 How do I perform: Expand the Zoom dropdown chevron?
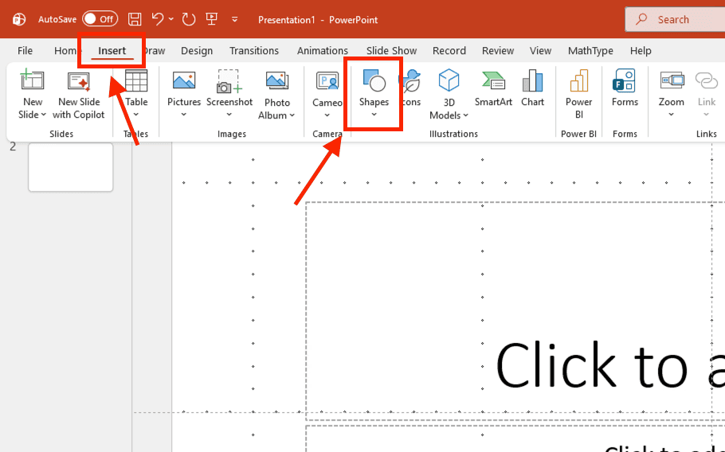tap(672, 115)
